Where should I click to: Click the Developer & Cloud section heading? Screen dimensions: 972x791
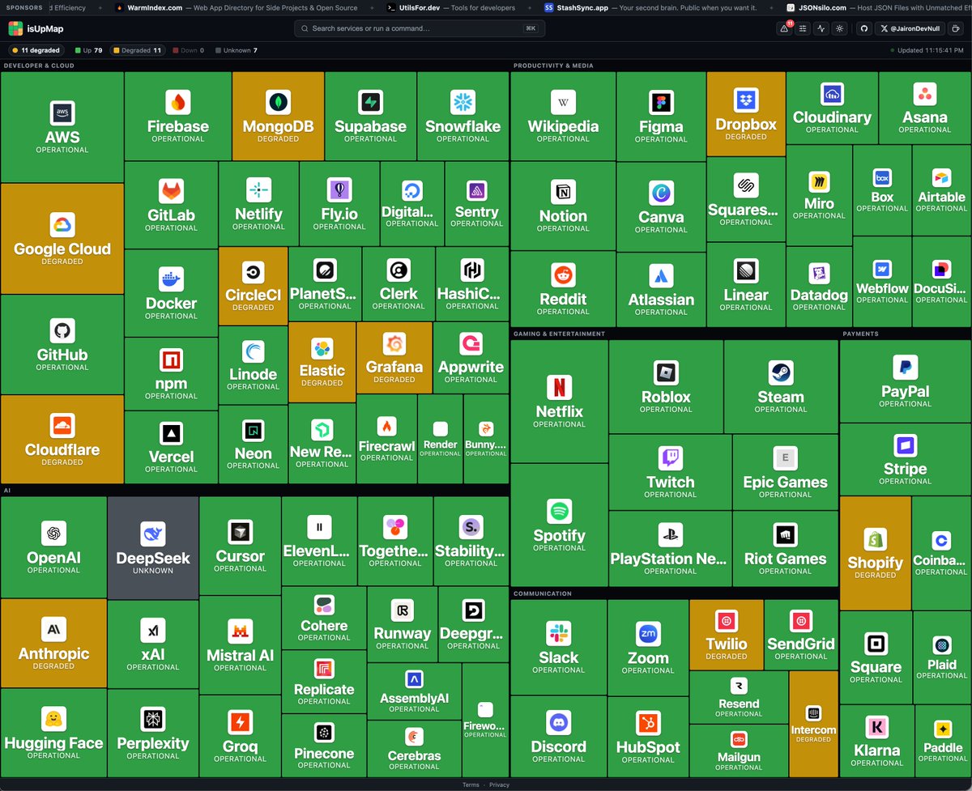tap(39, 66)
